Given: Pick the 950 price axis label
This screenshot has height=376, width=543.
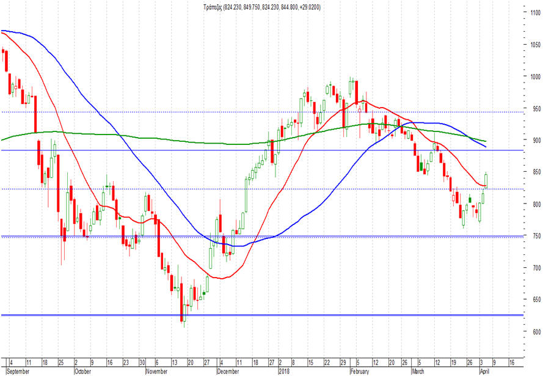Looking at the screenshot, I should point(536,109).
